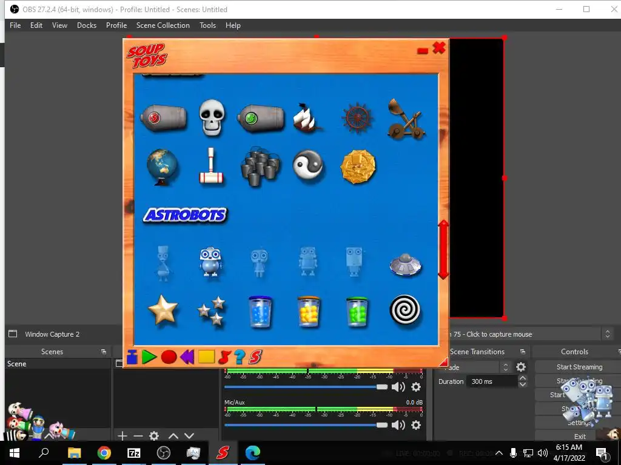621x465 pixels.
Task: Remove selected source with minus button
Action: pyautogui.click(x=138, y=436)
